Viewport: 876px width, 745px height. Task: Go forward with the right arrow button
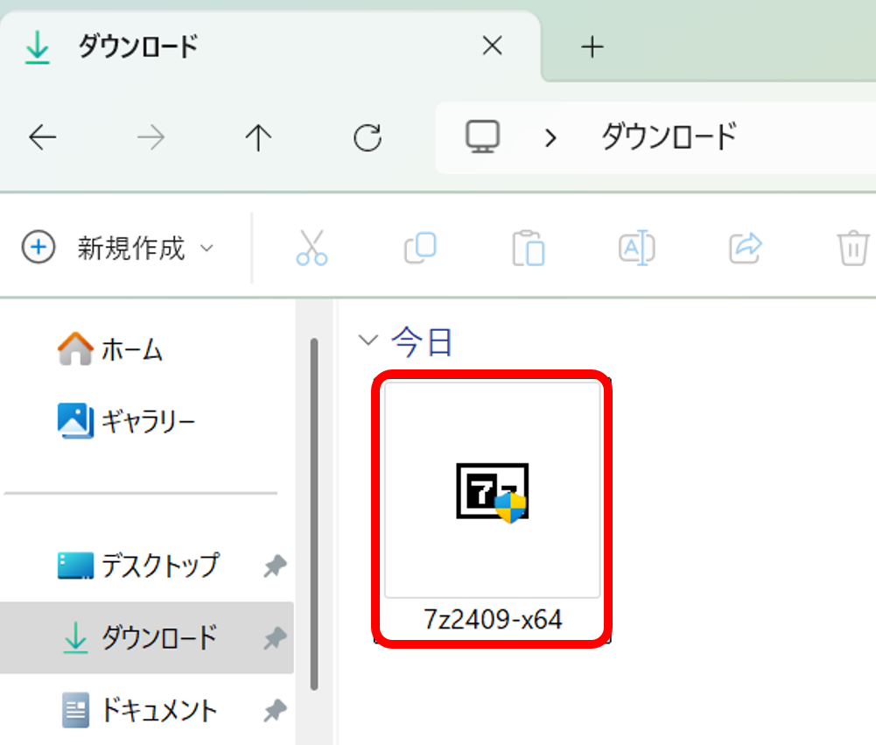[151, 137]
